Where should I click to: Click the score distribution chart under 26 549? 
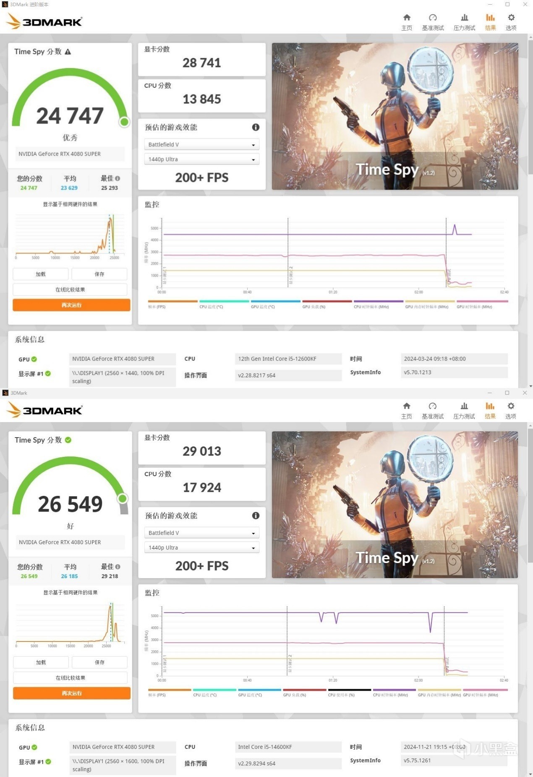(71, 625)
